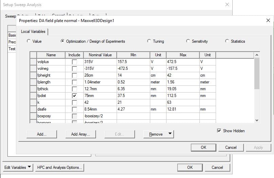Close the Properties dialog with X

click(x=268, y=20)
